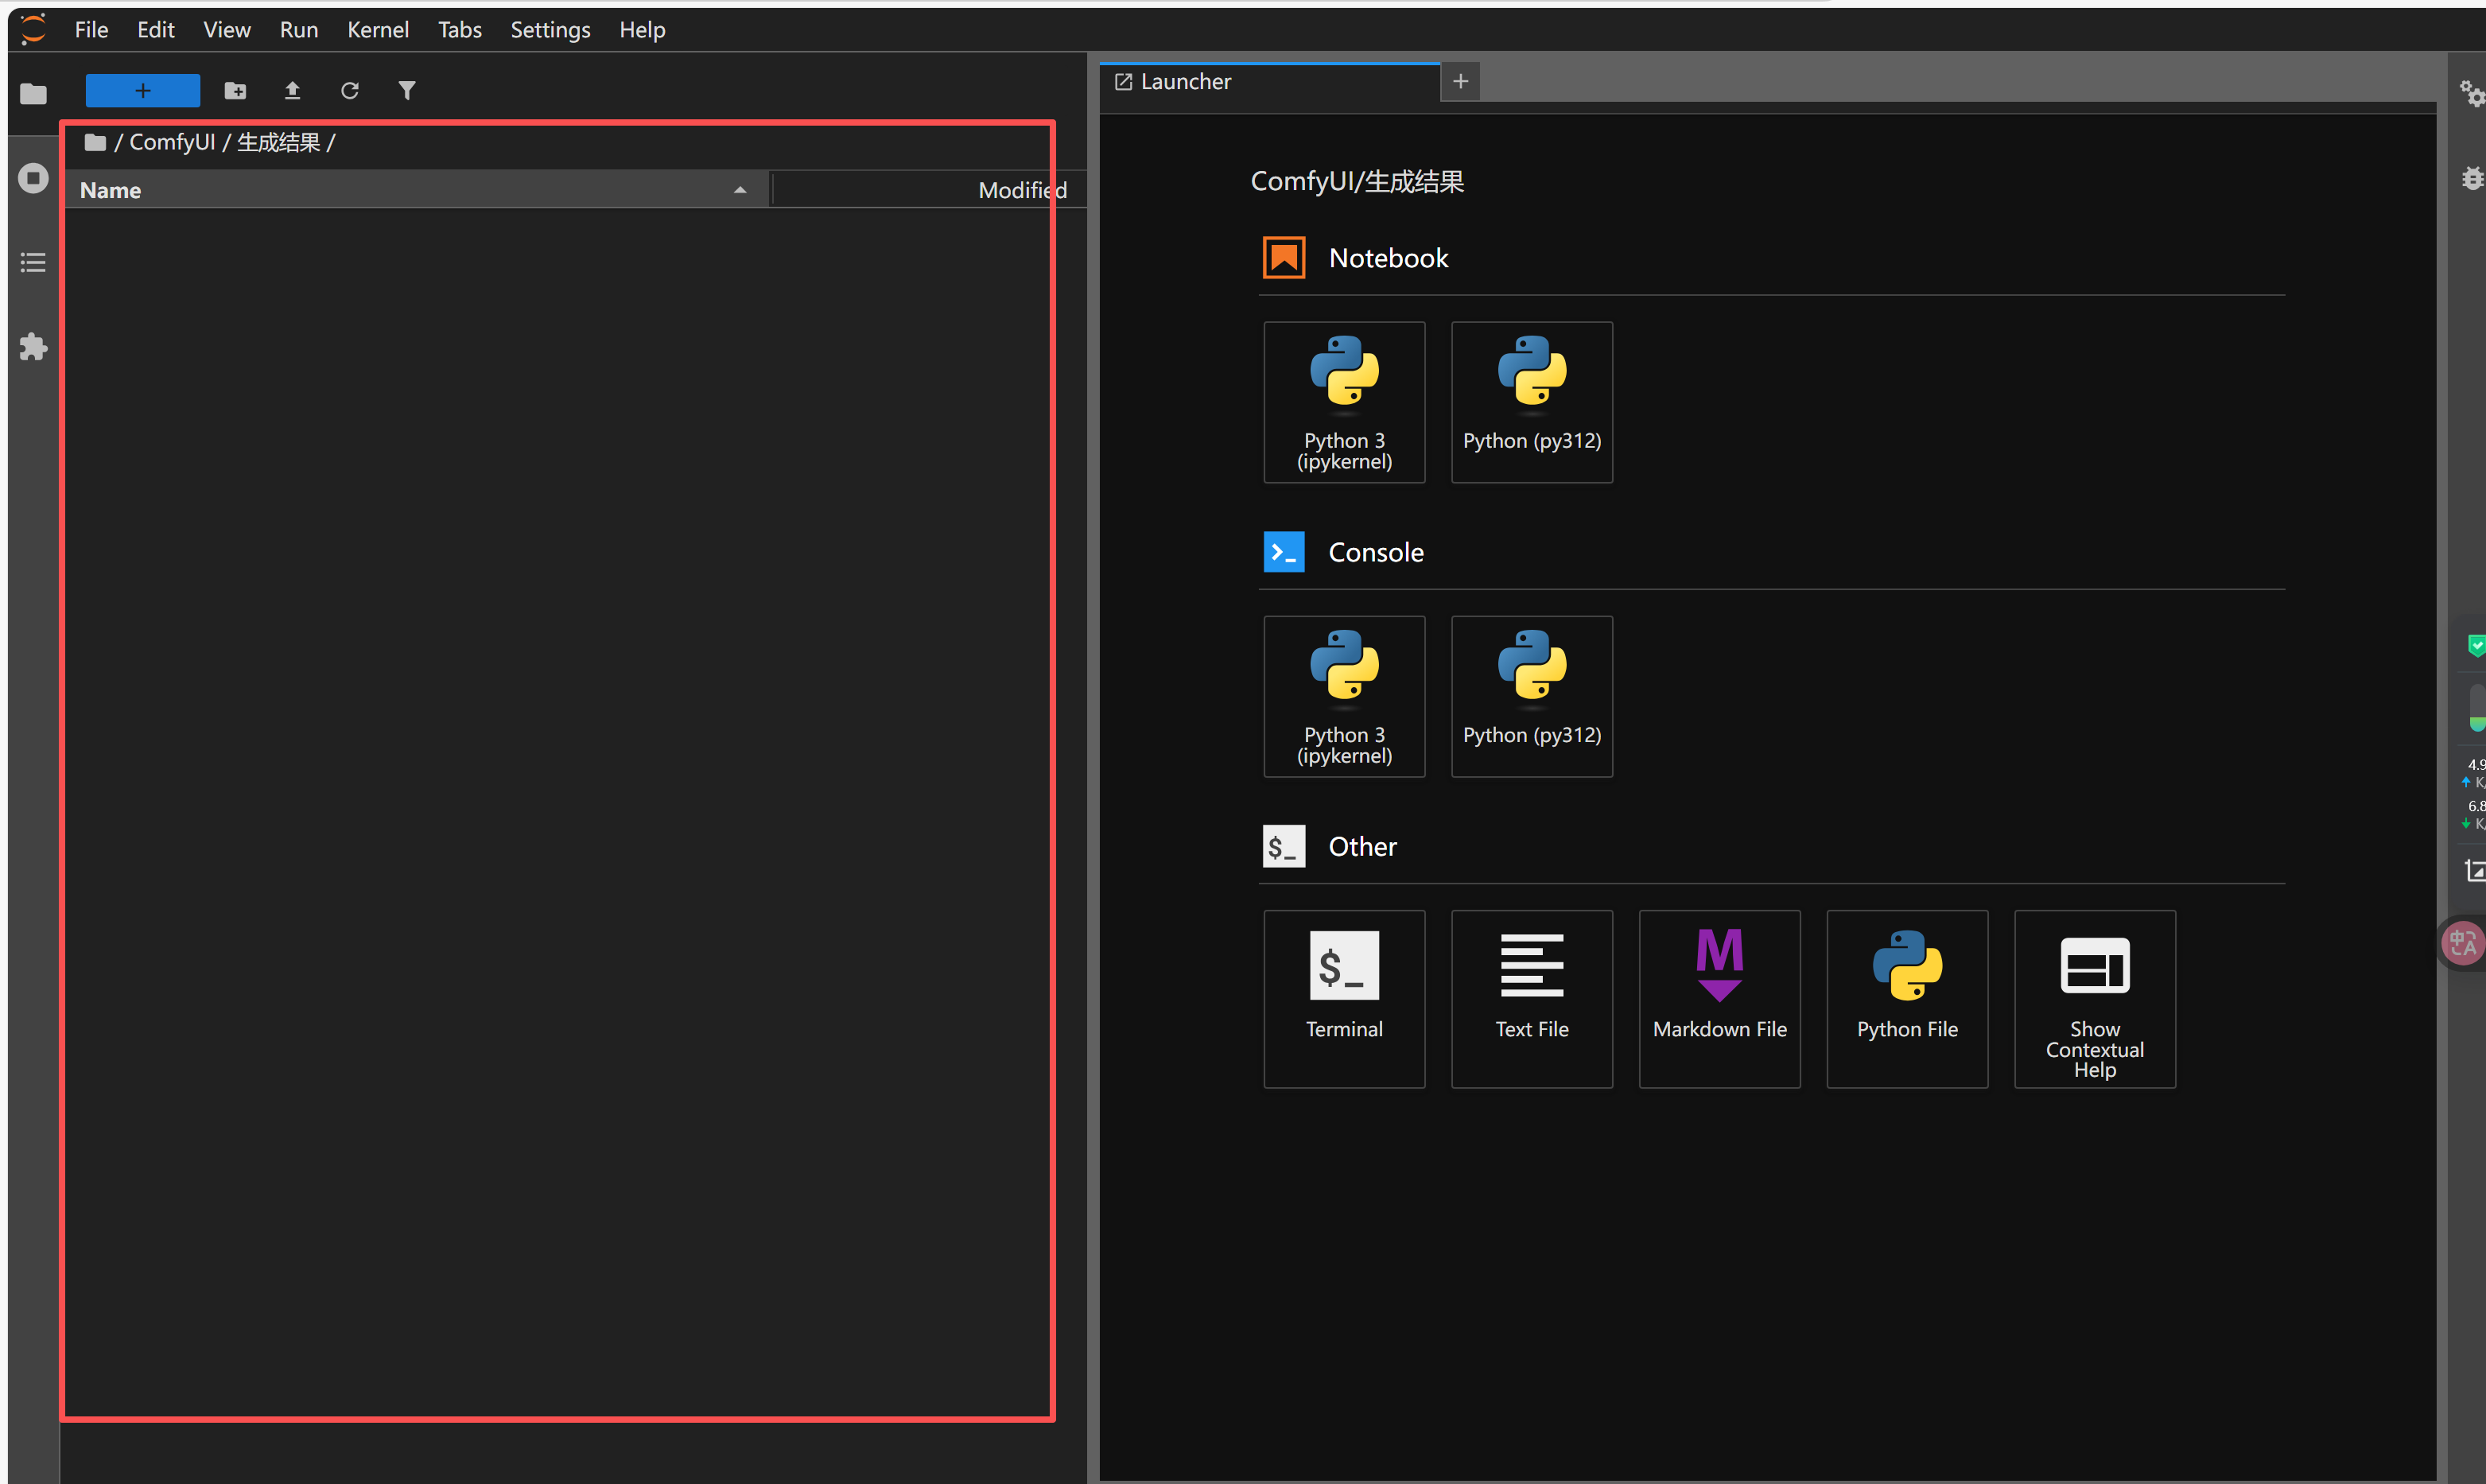Open a new Terminal from Other section
This screenshot has height=1484, width=2486.
[1343, 997]
